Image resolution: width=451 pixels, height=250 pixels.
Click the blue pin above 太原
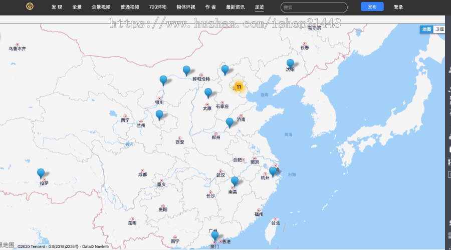(x=208, y=93)
